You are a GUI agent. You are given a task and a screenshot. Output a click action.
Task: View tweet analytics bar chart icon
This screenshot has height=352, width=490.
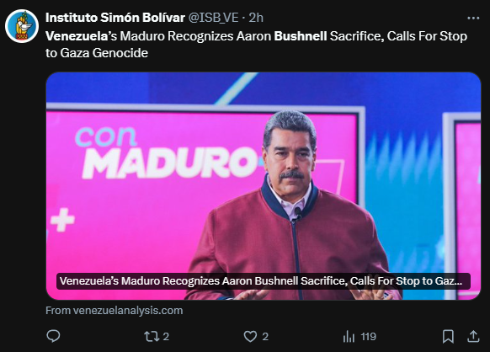pos(349,337)
